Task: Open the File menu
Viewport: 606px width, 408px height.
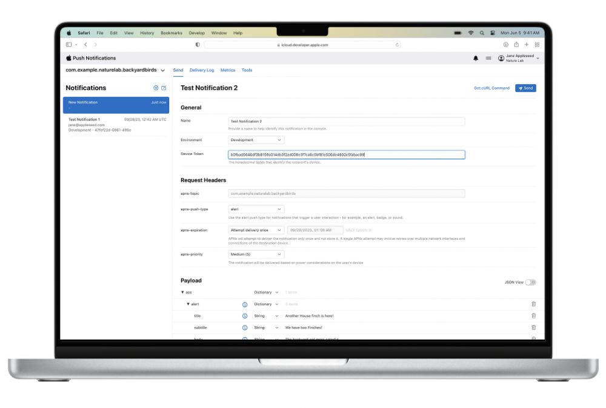Action: [100, 33]
